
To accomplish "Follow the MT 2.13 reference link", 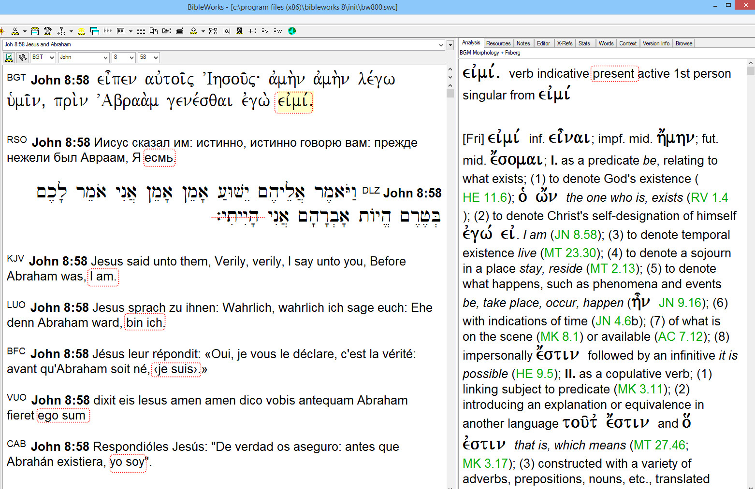I will tap(613, 268).
